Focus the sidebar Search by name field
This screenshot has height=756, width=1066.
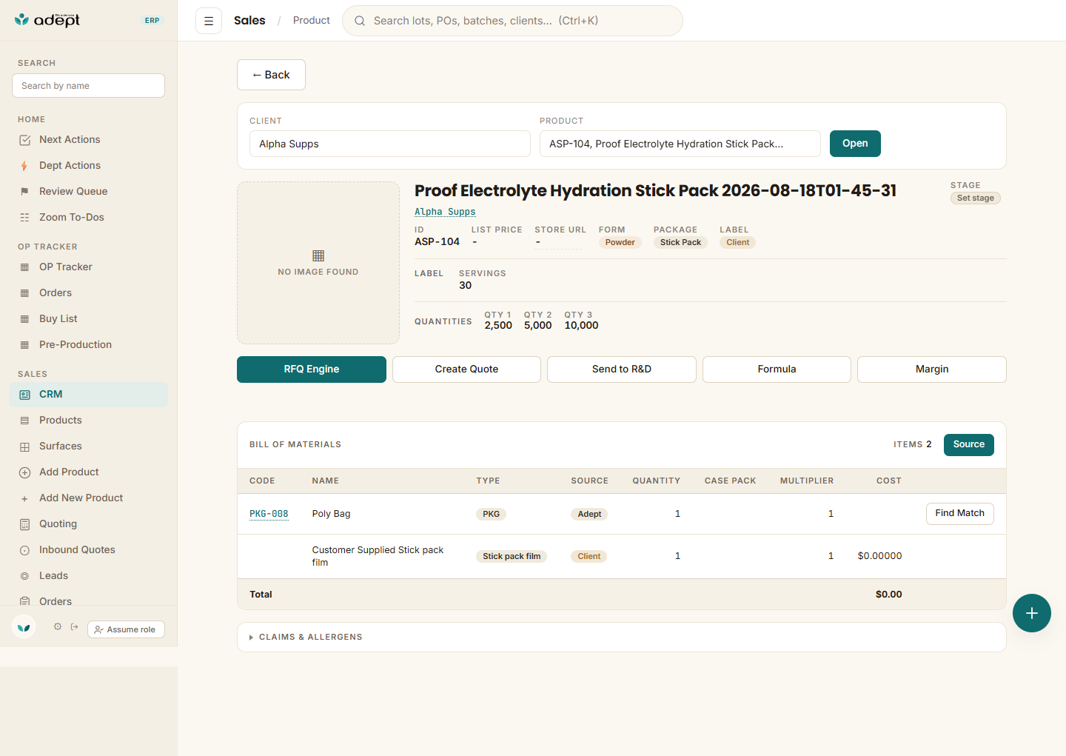coord(88,86)
